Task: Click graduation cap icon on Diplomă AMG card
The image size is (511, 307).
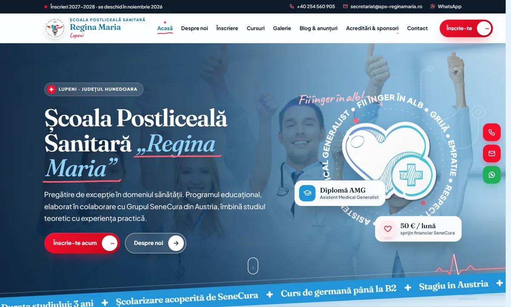Action: coord(307,193)
